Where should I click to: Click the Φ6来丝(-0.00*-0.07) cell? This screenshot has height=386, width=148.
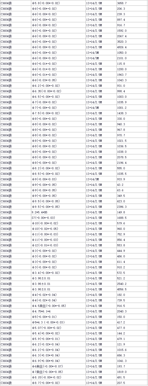pyautogui.click(x=58, y=366)
